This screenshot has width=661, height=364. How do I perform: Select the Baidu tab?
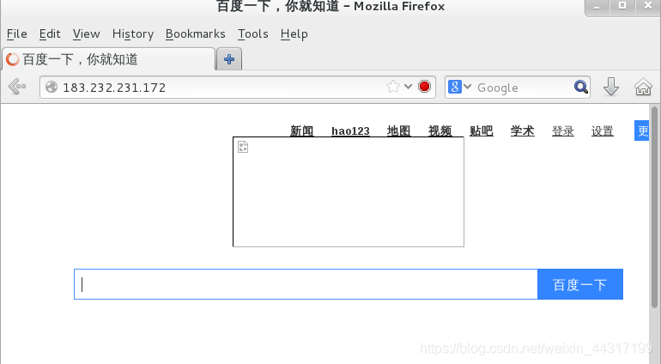(109, 59)
